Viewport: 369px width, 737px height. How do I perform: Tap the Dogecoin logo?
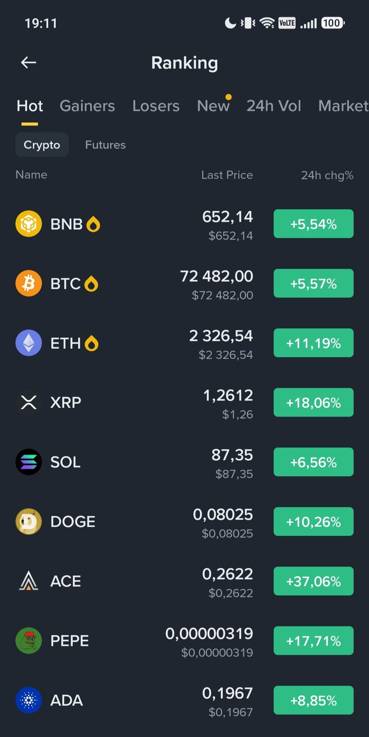click(x=29, y=522)
